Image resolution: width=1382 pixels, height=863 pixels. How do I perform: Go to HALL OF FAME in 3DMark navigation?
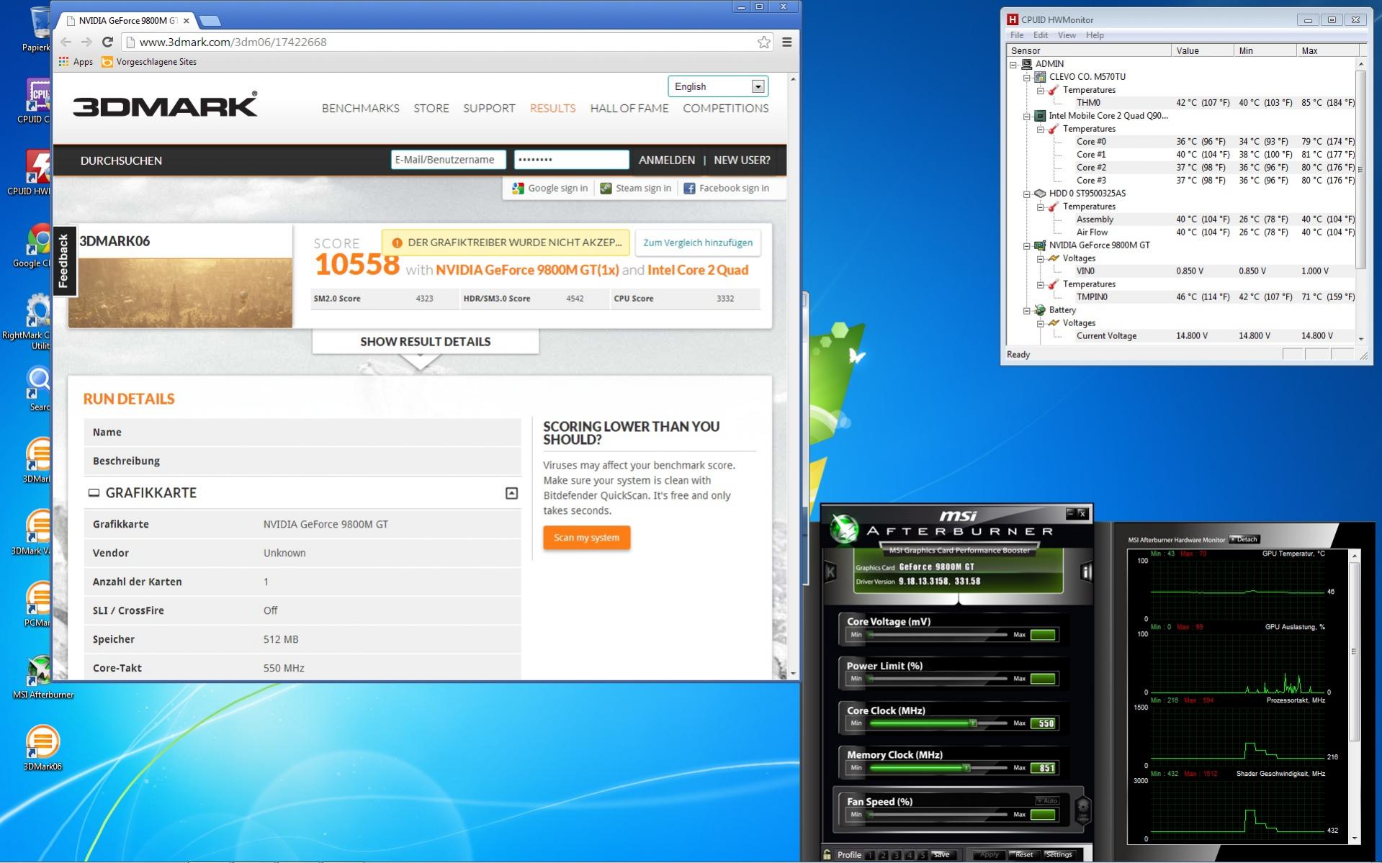pos(629,108)
